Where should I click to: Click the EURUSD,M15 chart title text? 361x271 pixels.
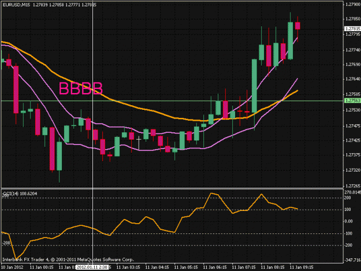pos(16,5)
